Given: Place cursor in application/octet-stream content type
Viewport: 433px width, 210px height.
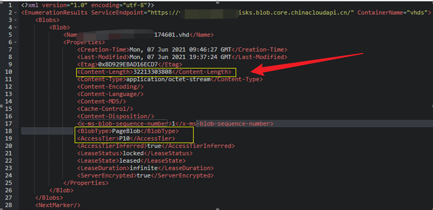Looking at the screenshot, I should pos(168,79).
